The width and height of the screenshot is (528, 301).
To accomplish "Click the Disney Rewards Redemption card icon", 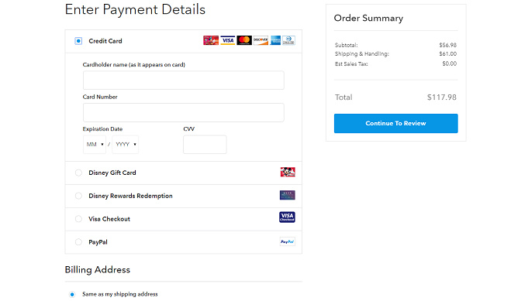I will click(287, 195).
